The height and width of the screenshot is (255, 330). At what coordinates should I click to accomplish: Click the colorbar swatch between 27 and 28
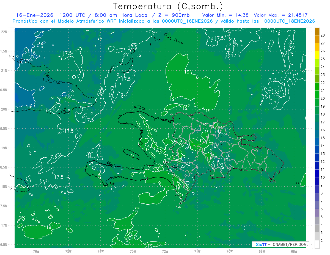(317, 39)
